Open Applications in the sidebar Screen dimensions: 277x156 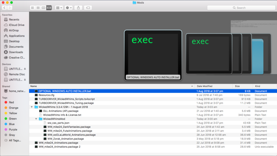click(17, 36)
